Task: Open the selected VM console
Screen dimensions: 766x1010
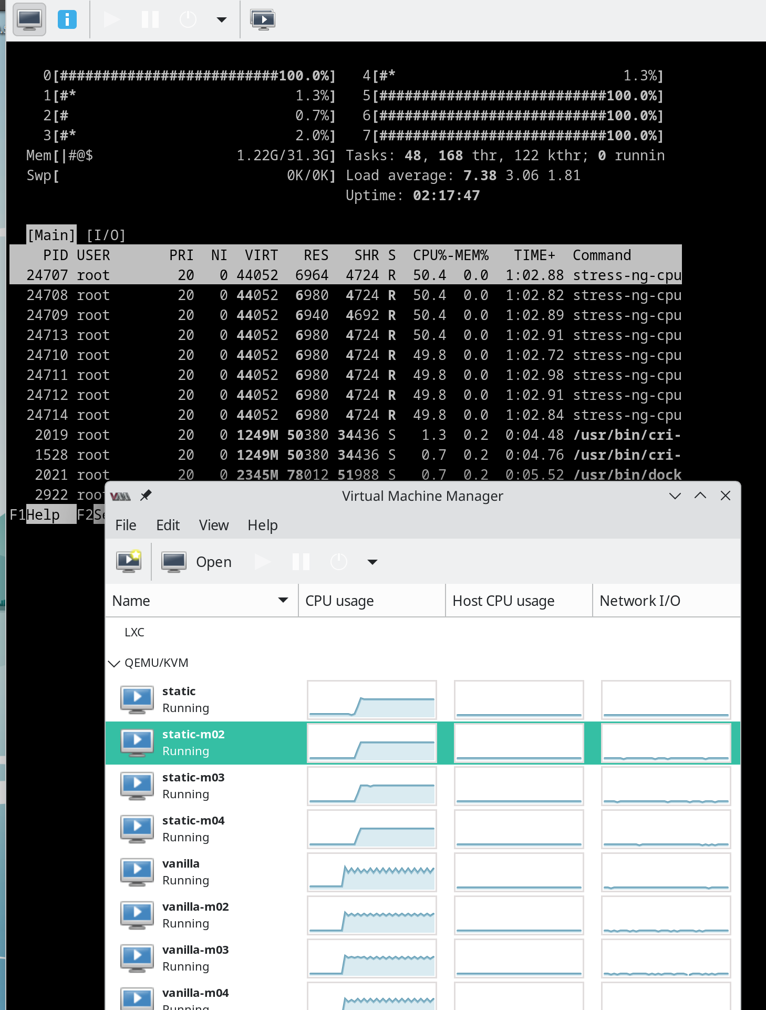Action: coord(196,562)
